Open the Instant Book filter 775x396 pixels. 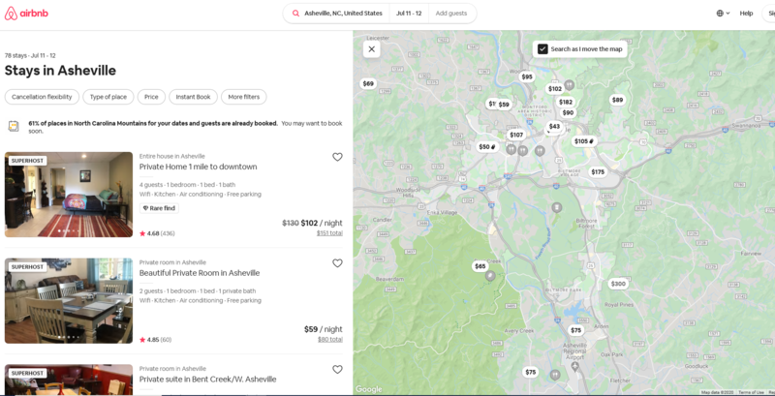193,97
